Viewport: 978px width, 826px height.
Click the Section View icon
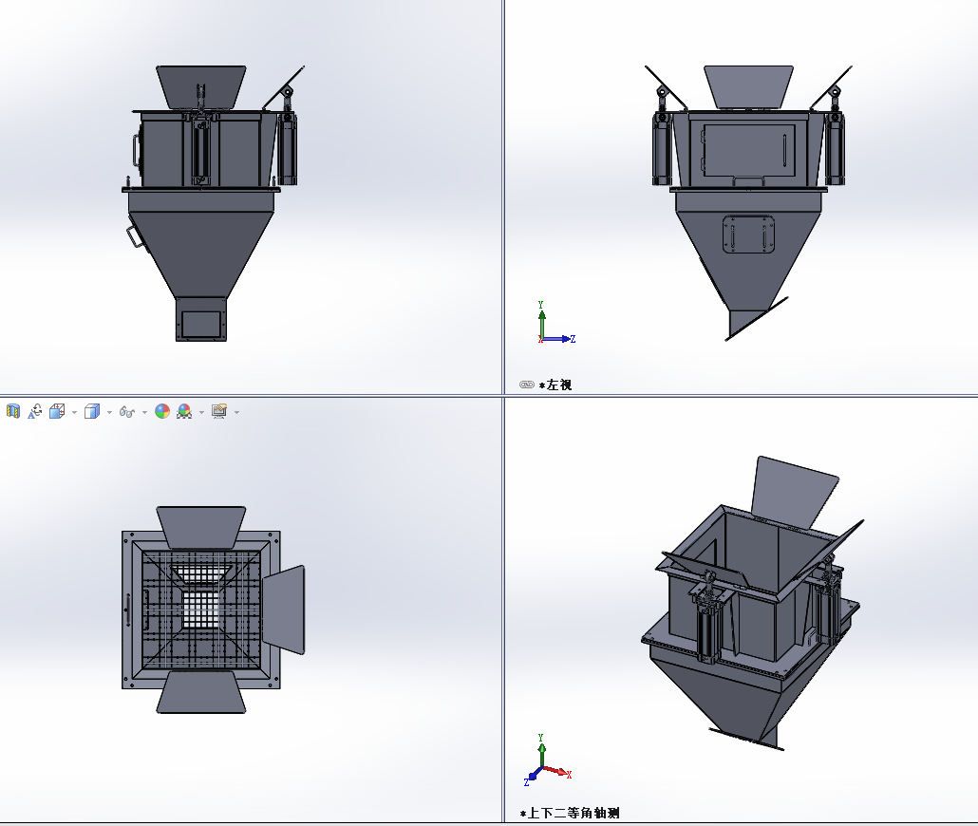click(13, 411)
